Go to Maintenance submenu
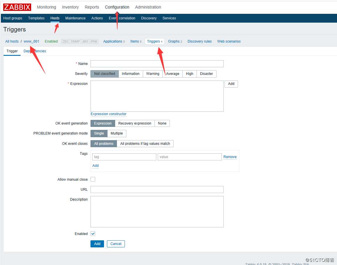 coord(75,18)
